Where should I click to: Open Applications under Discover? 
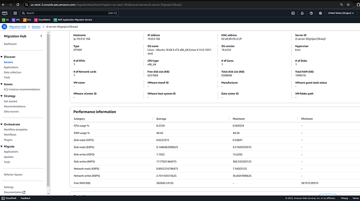(11, 67)
